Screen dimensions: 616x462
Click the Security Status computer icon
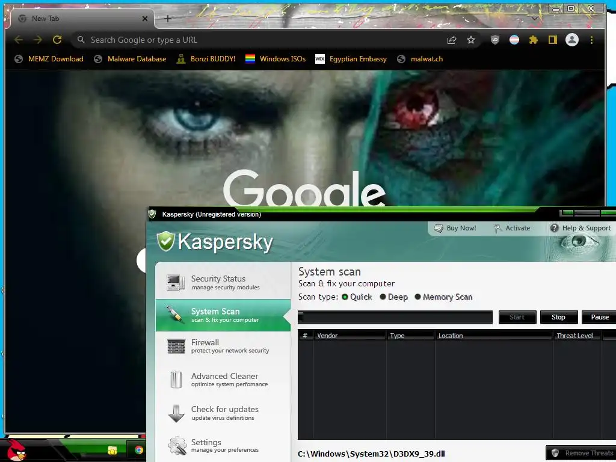click(175, 282)
